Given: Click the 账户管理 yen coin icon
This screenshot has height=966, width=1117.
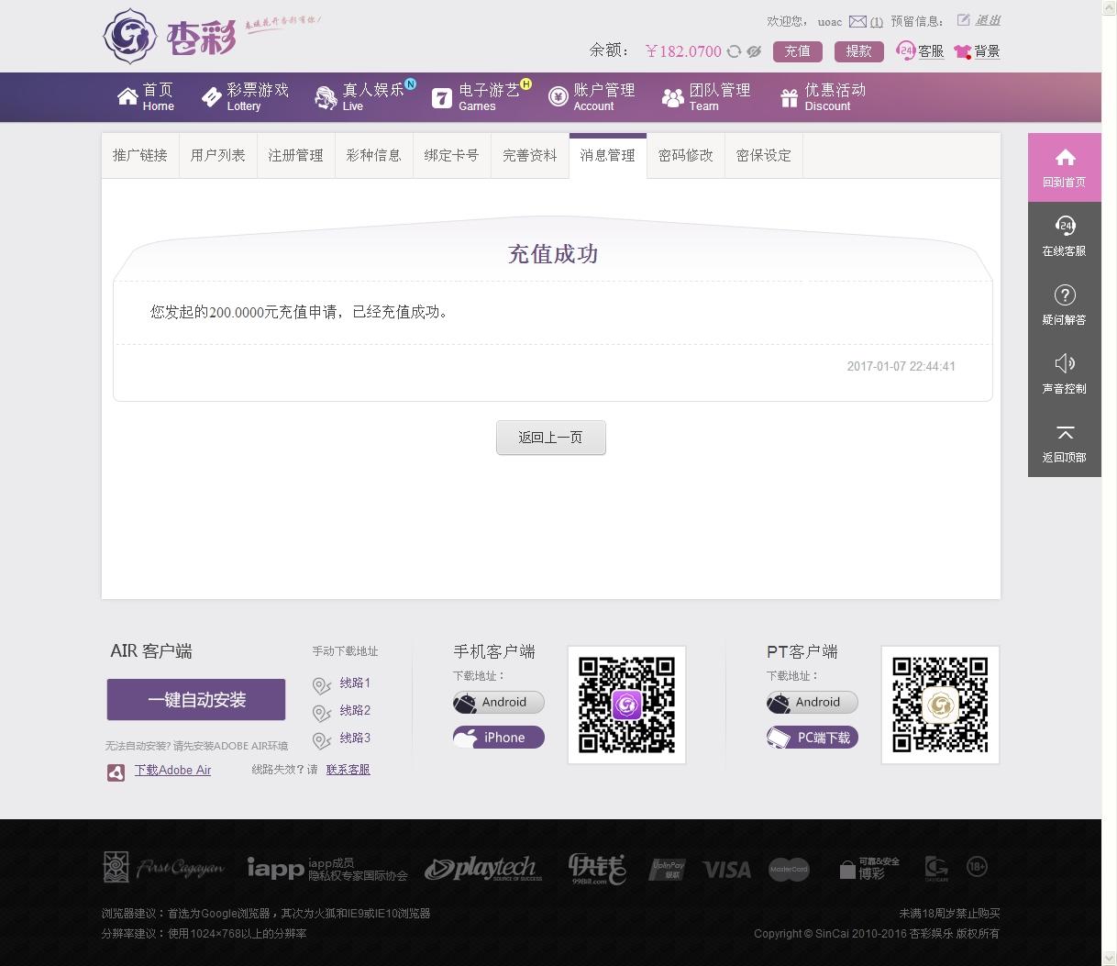Looking at the screenshot, I should pos(558,96).
